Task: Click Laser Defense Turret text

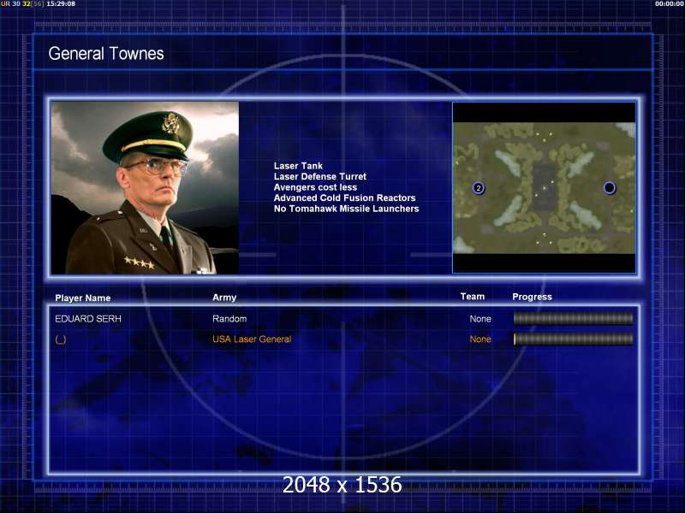Action: (x=319, y=176)
